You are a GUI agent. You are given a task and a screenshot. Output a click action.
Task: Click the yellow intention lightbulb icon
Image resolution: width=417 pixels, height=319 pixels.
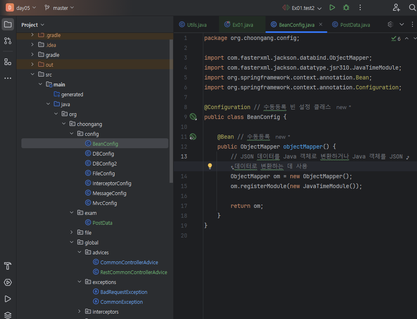click(x=210, y=166)
